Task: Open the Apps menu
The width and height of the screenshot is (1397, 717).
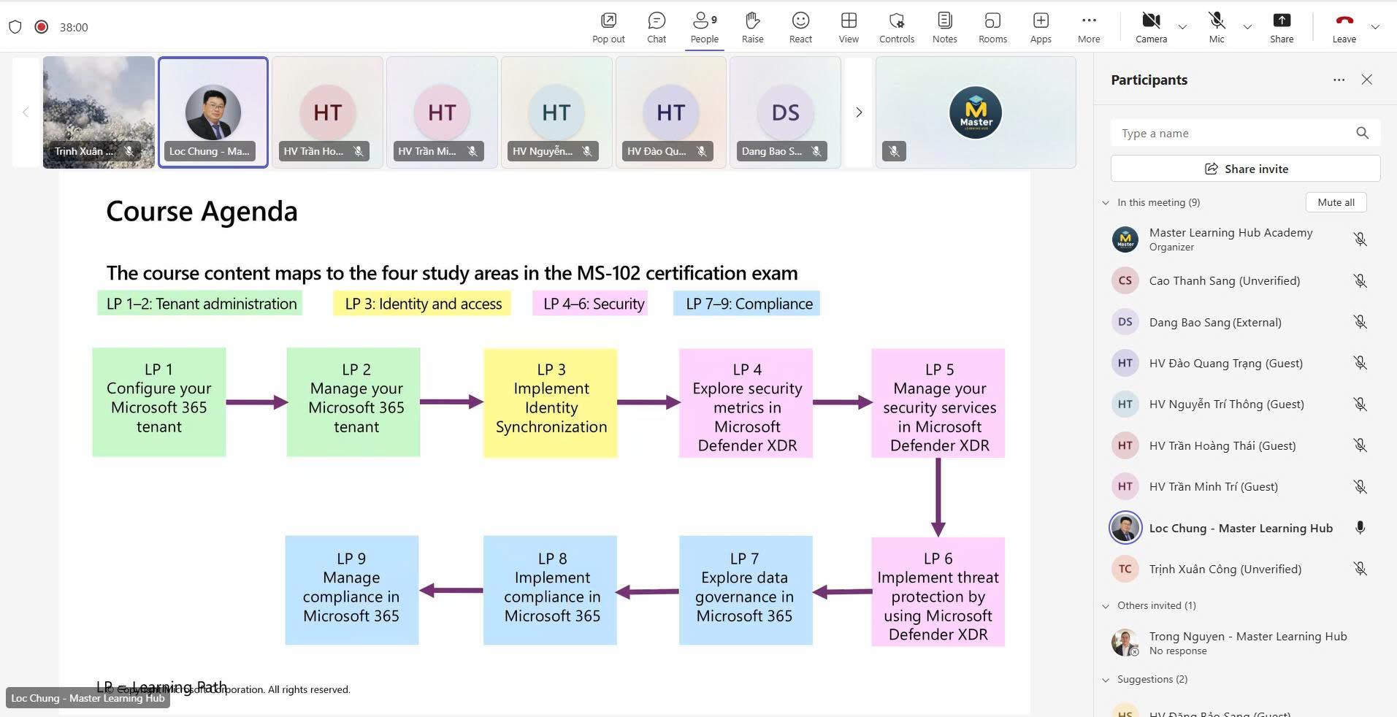Action: [x=1041, y=28]
